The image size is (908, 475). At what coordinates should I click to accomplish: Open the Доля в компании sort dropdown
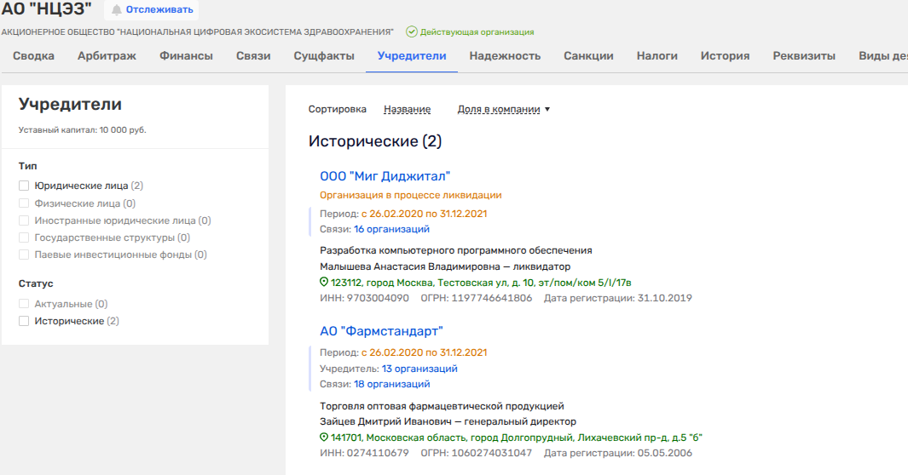click(504, 109)
